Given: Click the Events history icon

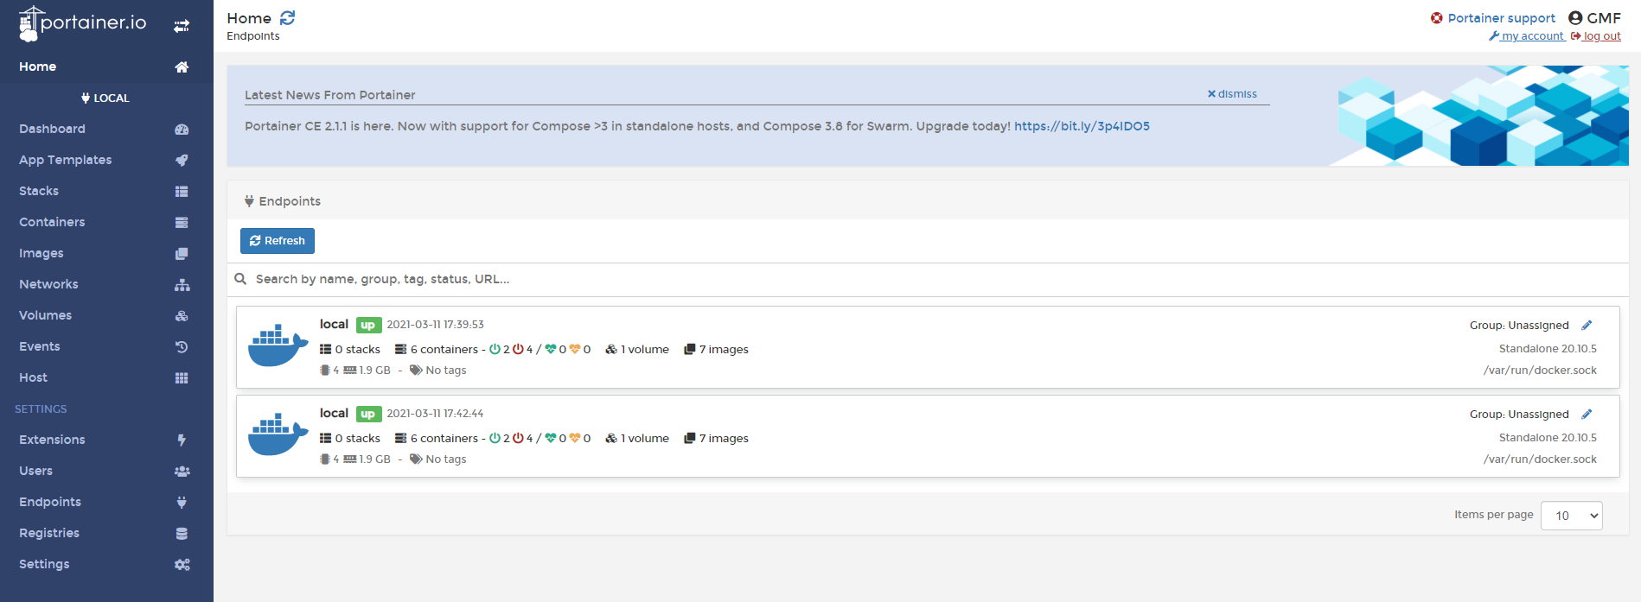Looking at the screenshot, I should [x=182, y=347].
